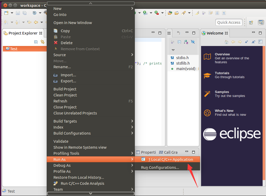Click the Run with coverage toolbar icon

(x=145, y=13)
